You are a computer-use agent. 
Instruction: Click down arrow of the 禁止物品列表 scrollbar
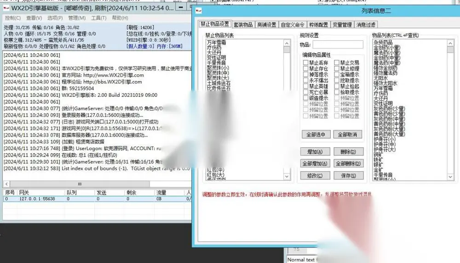pos(287,176)
